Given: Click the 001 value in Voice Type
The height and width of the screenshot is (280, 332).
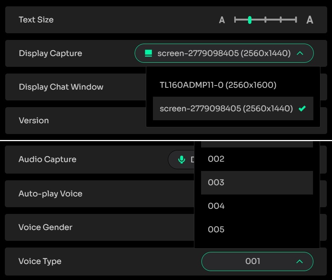Looking at the screenshot, I should click(x=253, y=261).
